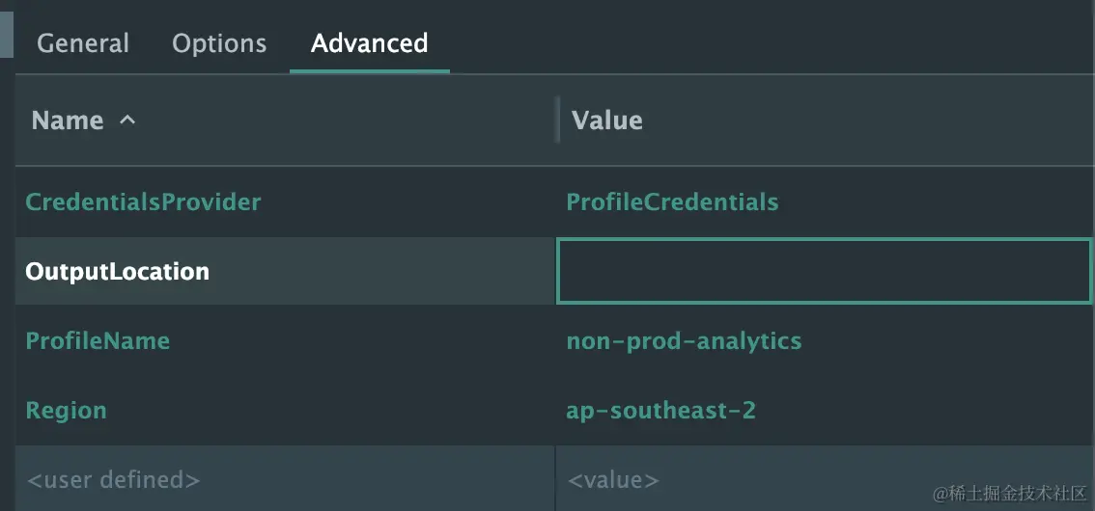Select the OutputLocation property row
Screen dimensions: 1095x511
117,272
